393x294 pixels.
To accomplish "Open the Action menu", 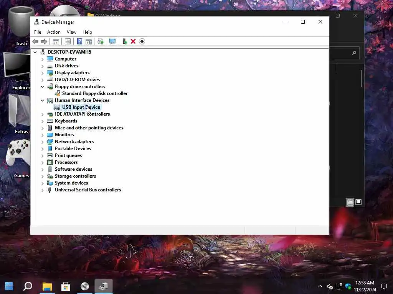I will [54, 32].
